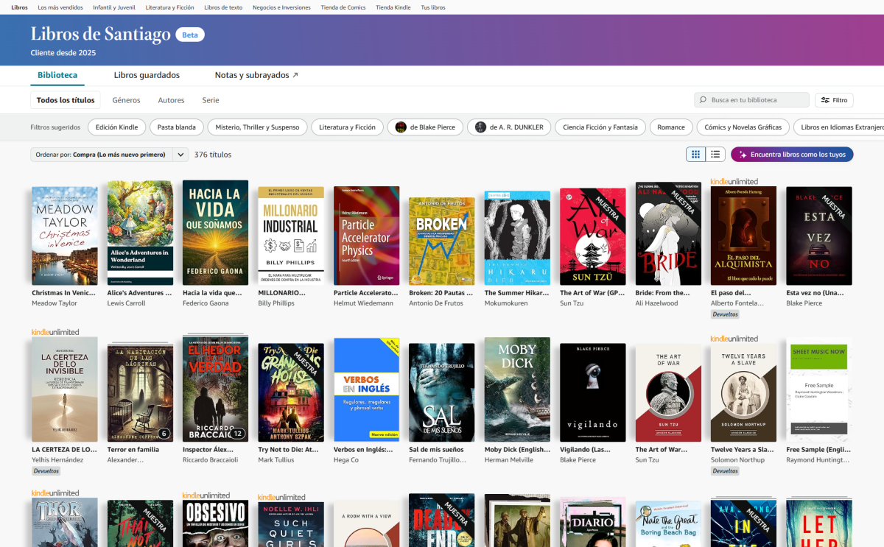Click the Filtro button
Viewport: 884px width, 547px height.
click(x=834, y=100)
